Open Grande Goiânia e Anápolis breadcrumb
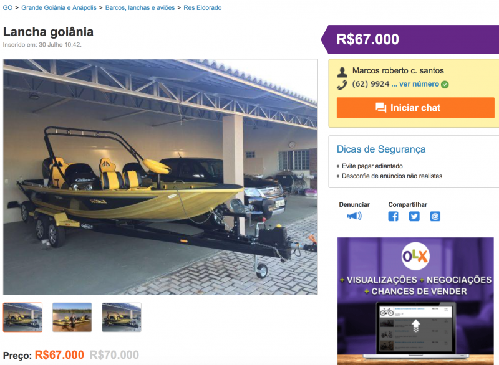The image size is (499, 365). (x=59, y=7)
